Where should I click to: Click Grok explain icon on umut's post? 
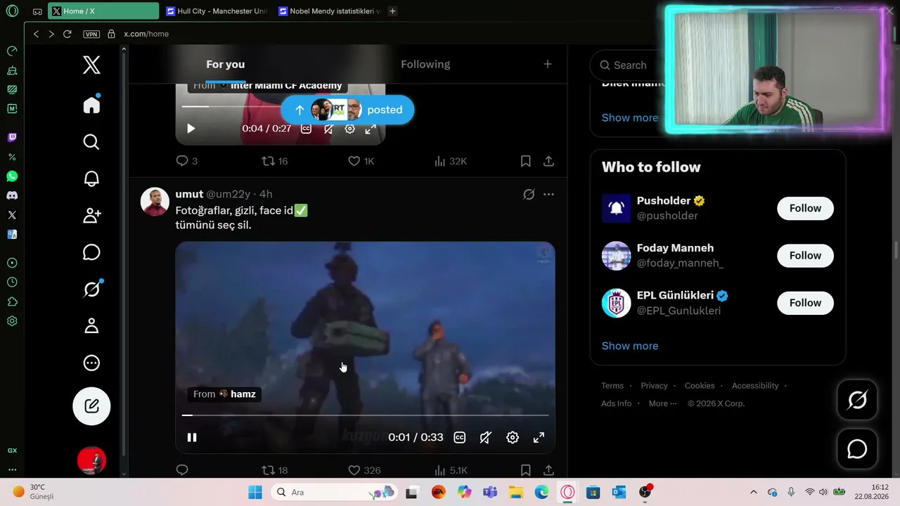529,194
